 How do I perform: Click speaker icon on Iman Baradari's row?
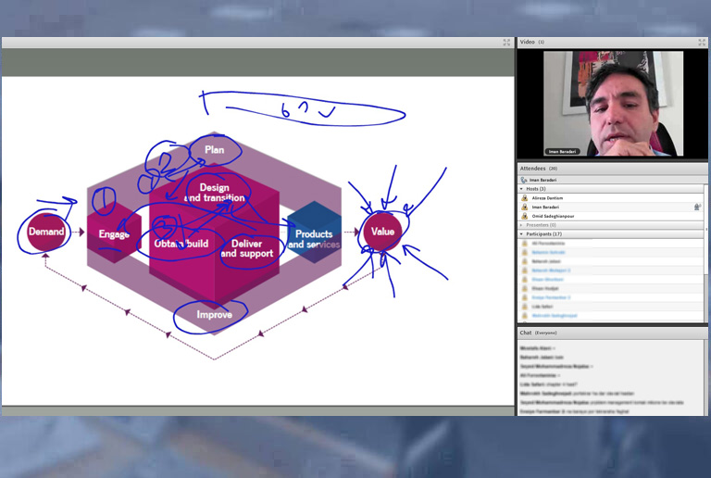[x=697, y=208]
